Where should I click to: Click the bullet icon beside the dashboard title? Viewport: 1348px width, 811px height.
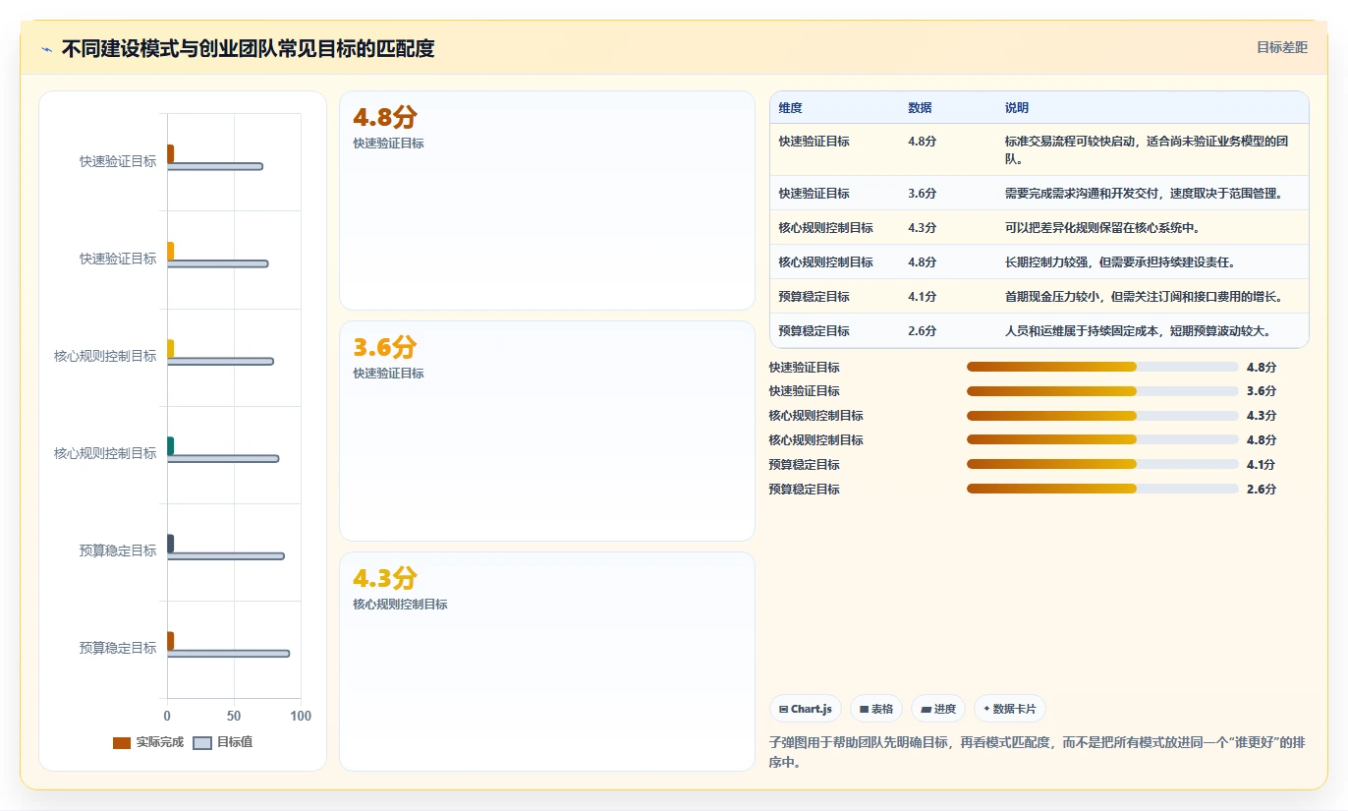[x=46, y=49]
